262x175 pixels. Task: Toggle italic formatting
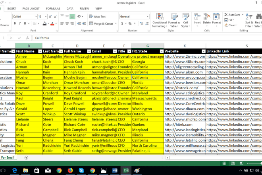click(20, 23)
